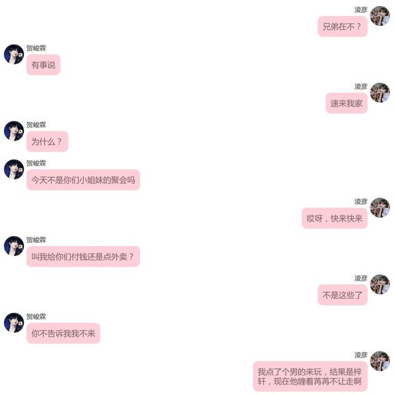Click the 贺峻霖 name above "有事说"

(36, 48)
